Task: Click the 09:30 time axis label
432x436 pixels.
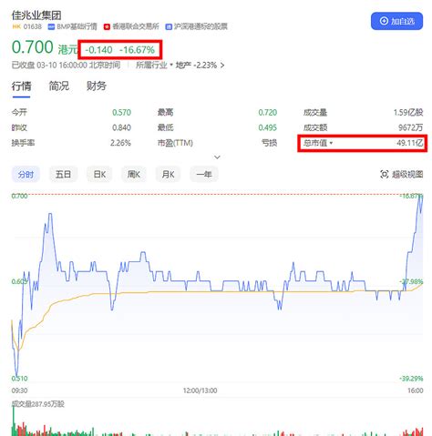Action: click(x=19, y=390)
